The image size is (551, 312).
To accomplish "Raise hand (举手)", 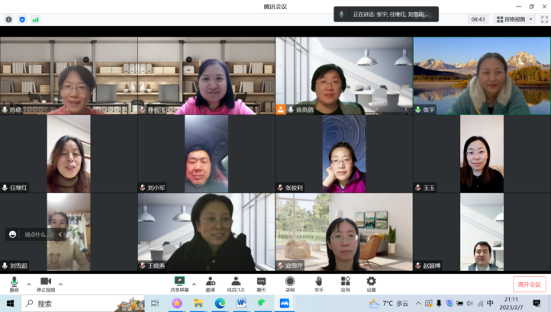I will tap(319, 285).
